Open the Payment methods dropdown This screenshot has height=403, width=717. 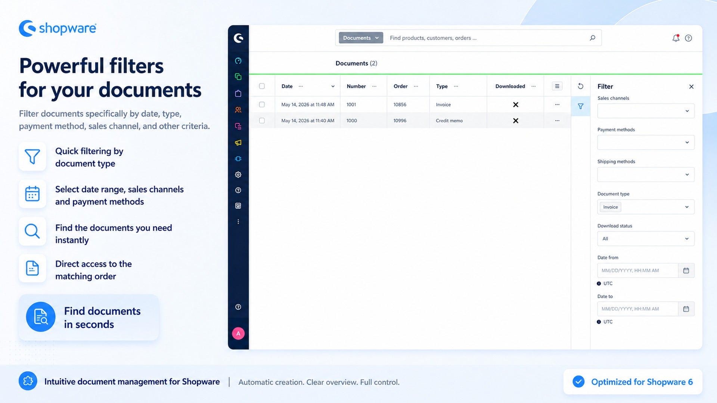[646, 143]
